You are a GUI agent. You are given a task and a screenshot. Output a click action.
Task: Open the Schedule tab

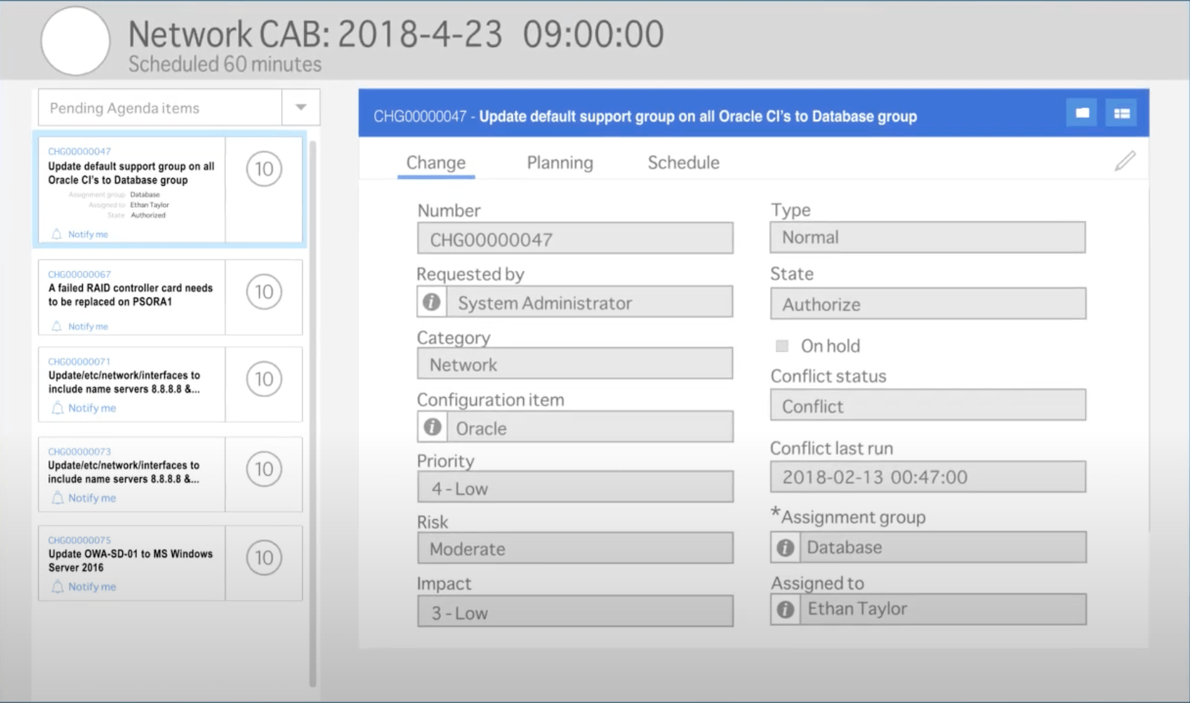point(683,163)
